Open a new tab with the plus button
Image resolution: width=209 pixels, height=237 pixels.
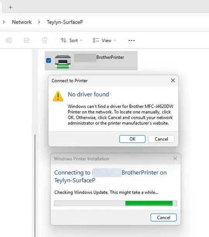[x=10, y=7]
